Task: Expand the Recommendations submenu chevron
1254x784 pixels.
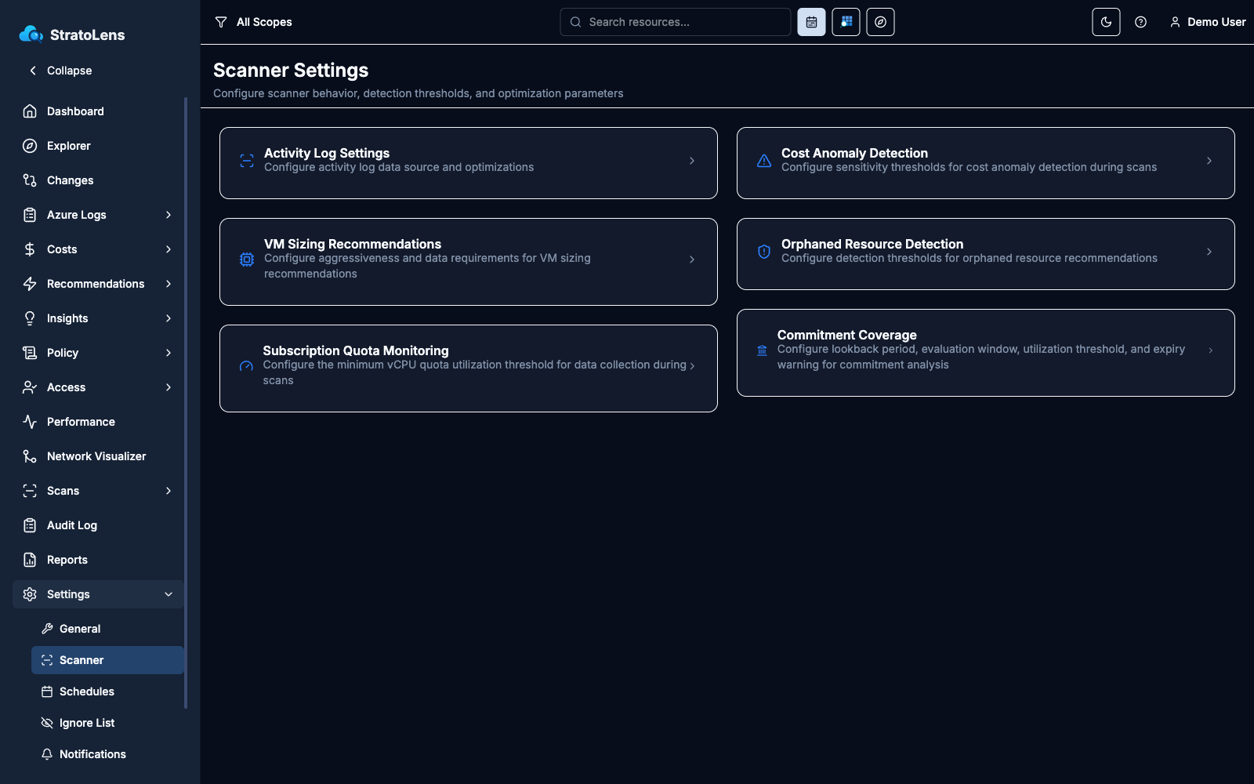Action: click(169, 284)
